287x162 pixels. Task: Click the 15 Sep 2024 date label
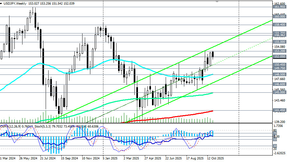pyautogui.click(x=69, y=158)
